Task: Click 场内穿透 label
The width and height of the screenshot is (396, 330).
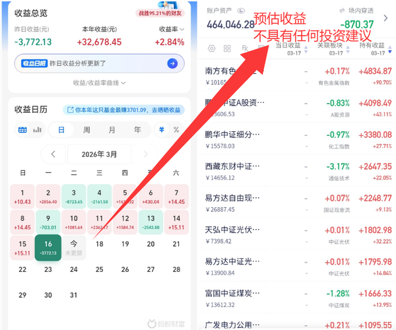Action: [361, 11]
